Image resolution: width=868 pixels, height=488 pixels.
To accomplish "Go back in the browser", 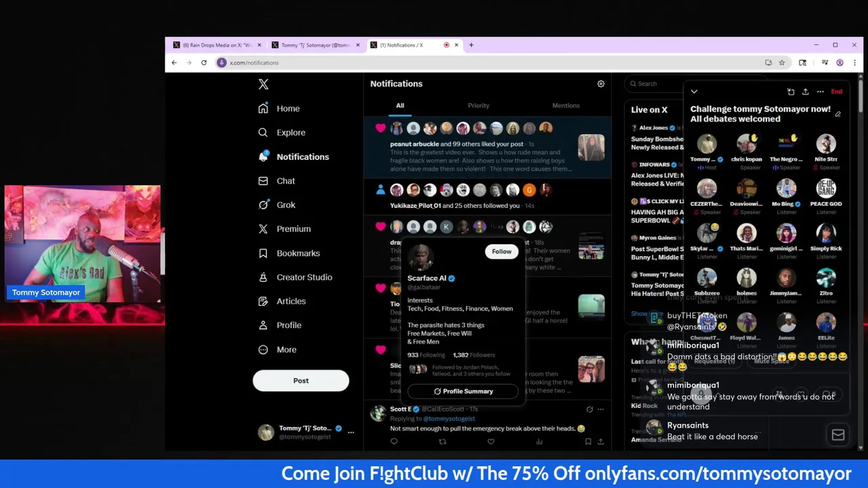I will tap(174, 62).
